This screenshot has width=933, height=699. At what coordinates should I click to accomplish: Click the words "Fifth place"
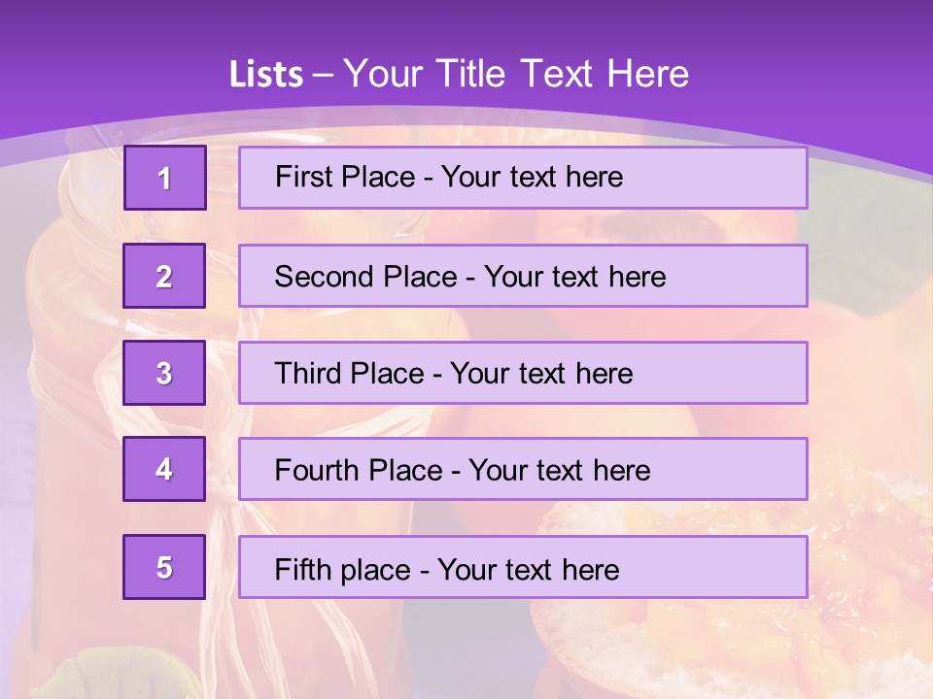tap(343, 570)
